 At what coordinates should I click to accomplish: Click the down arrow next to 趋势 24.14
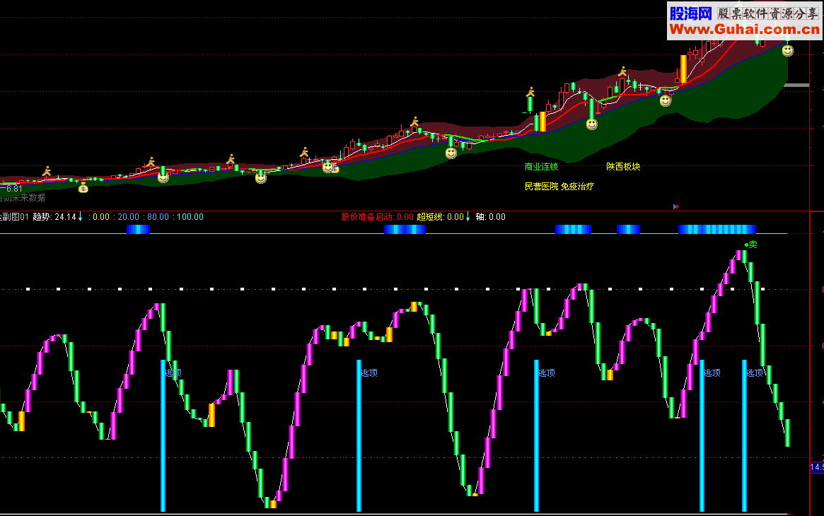click(x=81, y=217)
